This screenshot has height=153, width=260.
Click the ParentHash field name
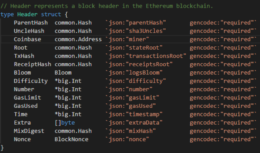[x=31, y=23]
